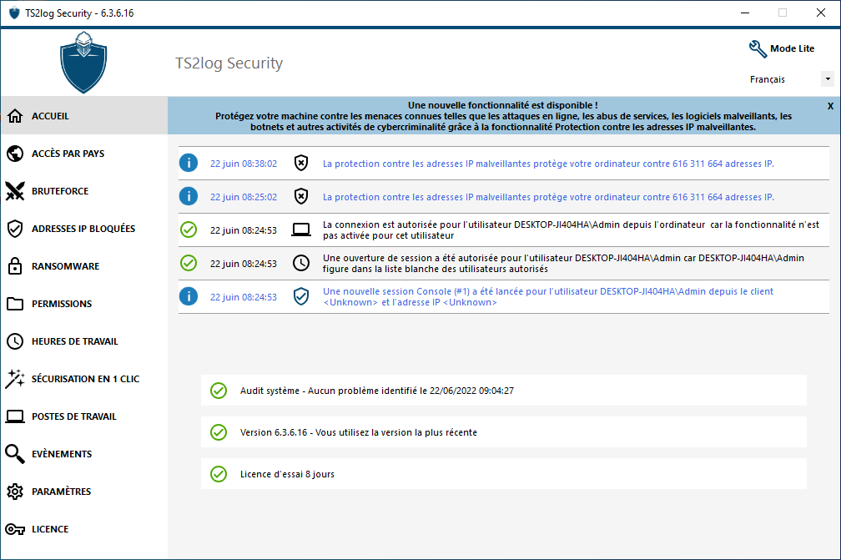Image resolution: width=841 pixels, height=560 pixels.
Task: Open the 08:25:02 IP malveillantes protection message
Action: pyautogui.click(x=548, y=197)
